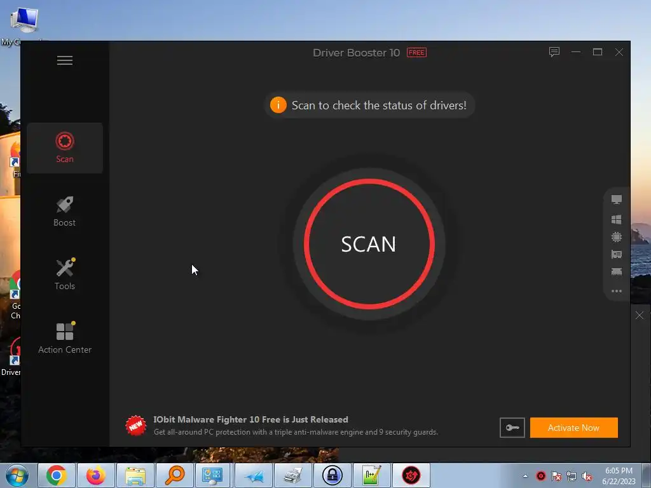The height and width of the screenshot is (488, 651).
Task: Open the feedback chat icon in title bar
Action: tap(554, 52)
